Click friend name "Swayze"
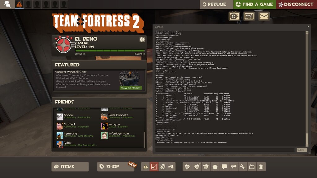Viewport: 317px width, 178px height. [x=114, y=124]
